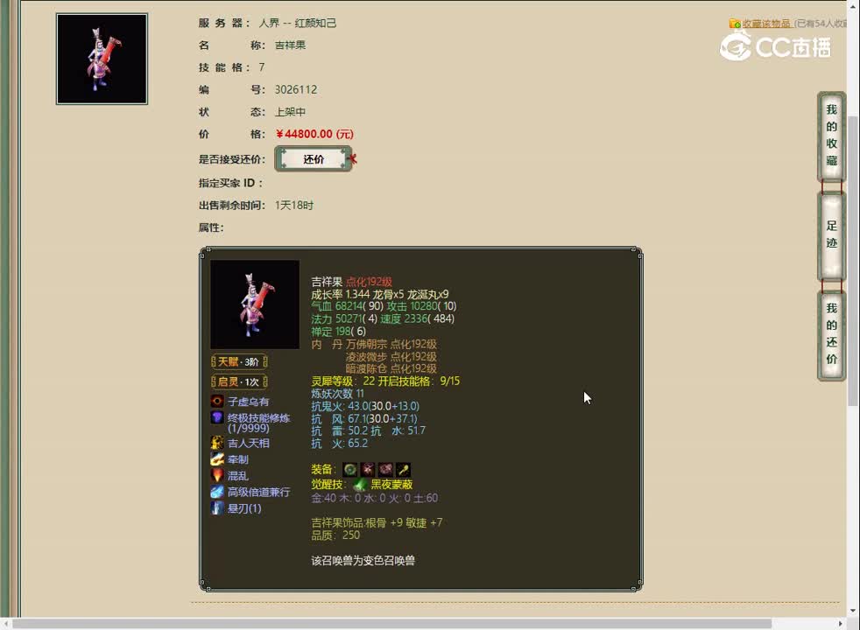This screenshot has height=630, width=860.
Task: Click the vertical scrollbar thumb
Action: (x=853, y=260)
